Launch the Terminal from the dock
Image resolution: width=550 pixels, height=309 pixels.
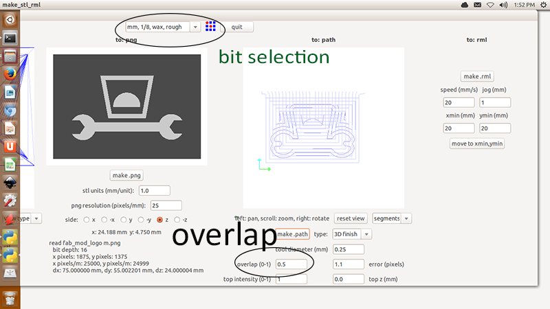pos(10,38)
